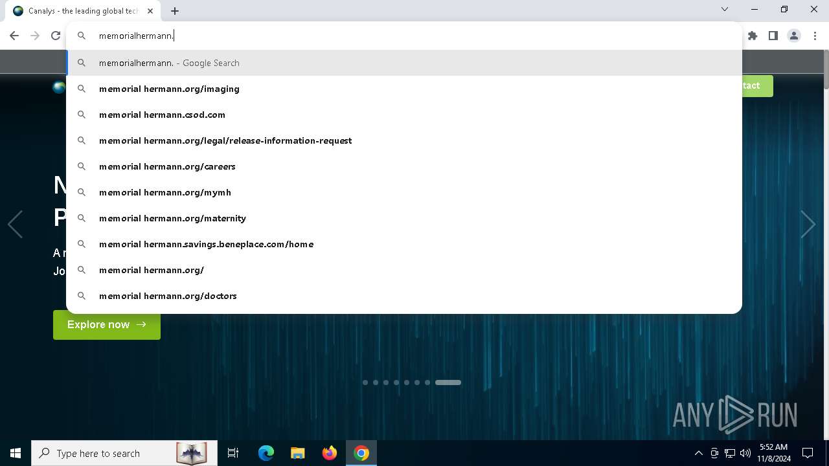The width and height of the screenshot is (829, 466).
Task: Choose suggestion memorial hermann.csod.com
Action: 404,115
